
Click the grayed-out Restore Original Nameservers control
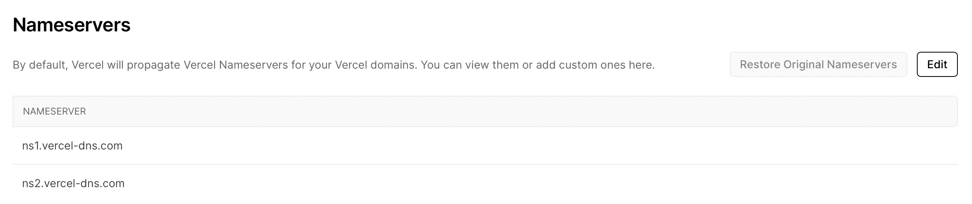click(818, 64)
